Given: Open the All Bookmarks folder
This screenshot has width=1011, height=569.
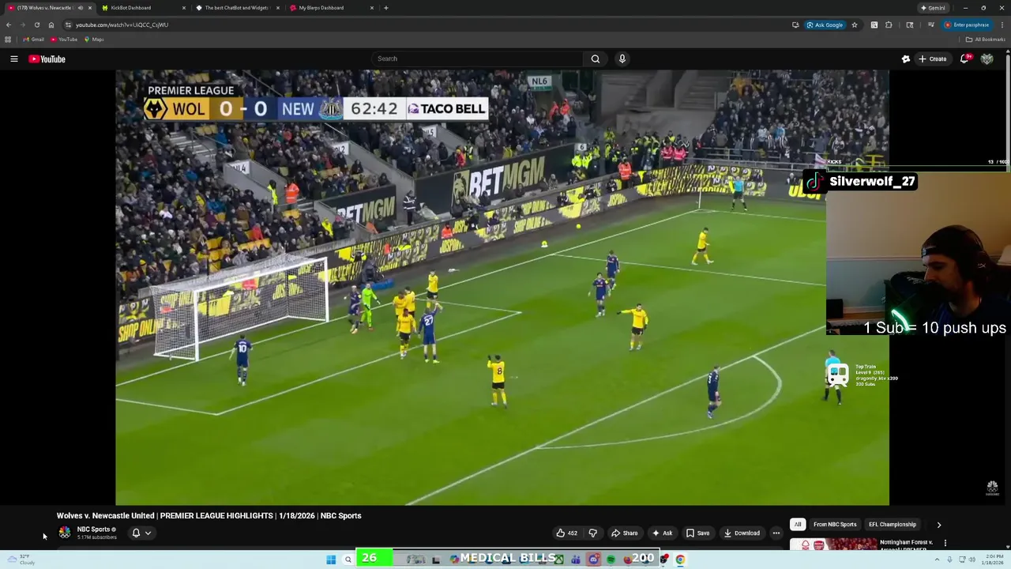Looking at the screenshot, I should (986, 40).
